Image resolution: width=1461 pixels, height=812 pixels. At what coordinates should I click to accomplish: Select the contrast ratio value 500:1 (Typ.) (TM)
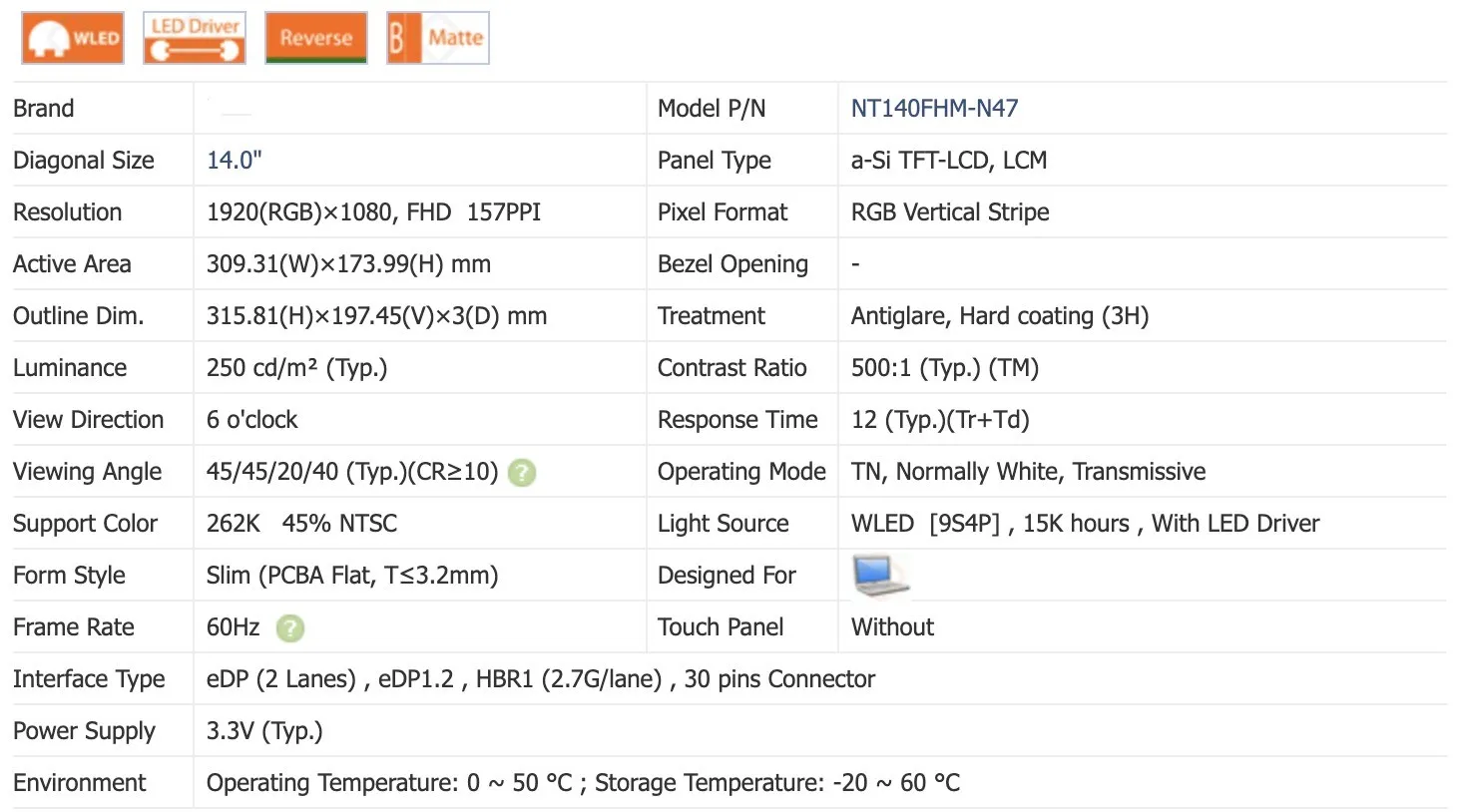tap(945, 368)
